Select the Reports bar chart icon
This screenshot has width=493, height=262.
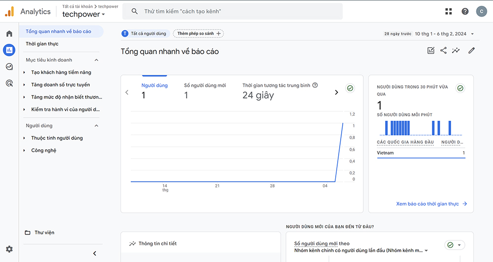coord(9,50)
